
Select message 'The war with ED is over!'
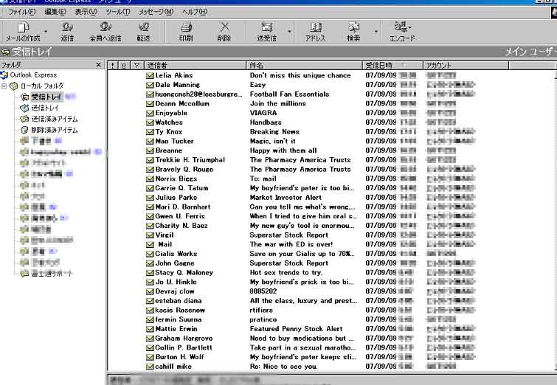tap(291, 244)
